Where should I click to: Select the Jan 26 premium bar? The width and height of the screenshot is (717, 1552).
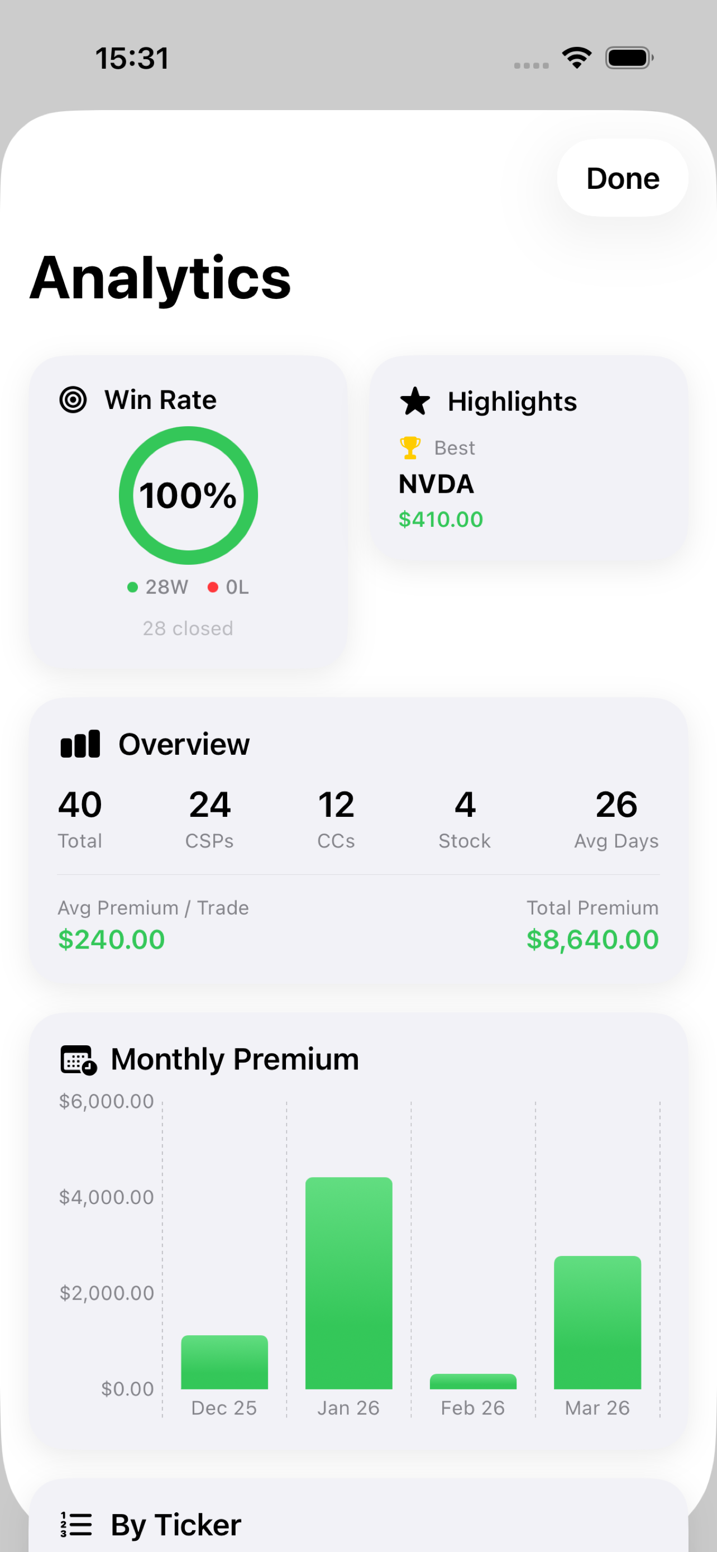348,1283
